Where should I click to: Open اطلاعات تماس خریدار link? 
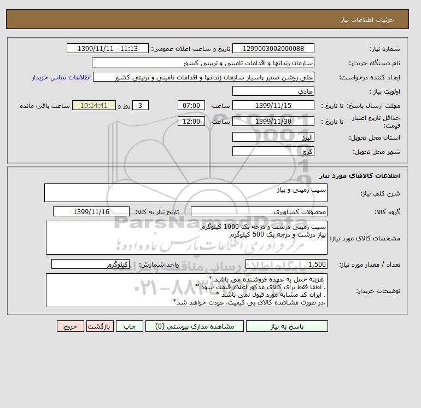tap(61, 77)
